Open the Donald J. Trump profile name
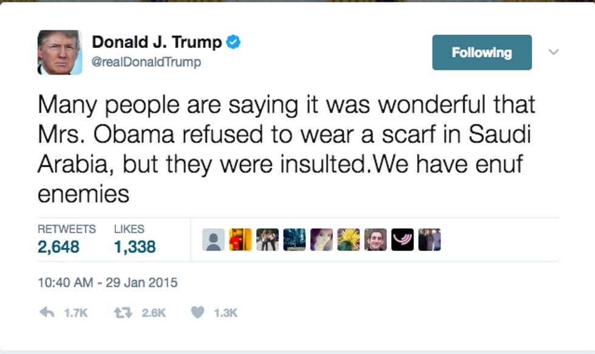Image resolution: width=595 pixels, height=354 pixels. click(x=157, y=42)
